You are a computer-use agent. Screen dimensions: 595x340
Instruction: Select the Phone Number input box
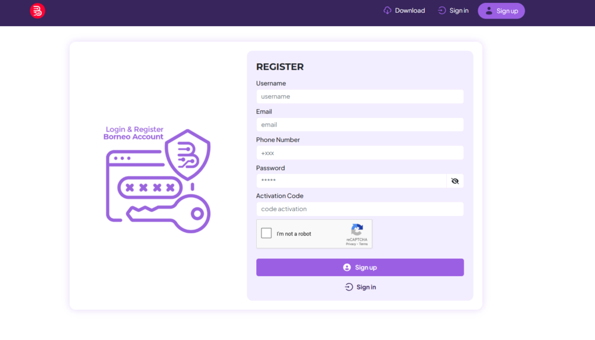[x=360, y=153]
